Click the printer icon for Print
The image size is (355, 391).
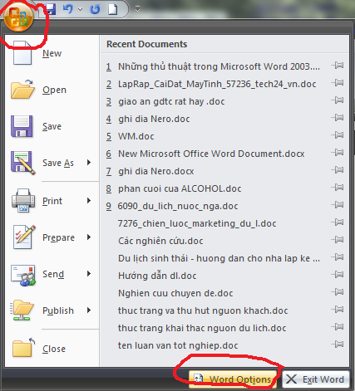pyautogui.click(x=23, y=201)
